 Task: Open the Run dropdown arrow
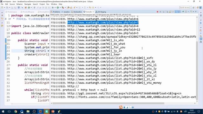click(60, 8)
